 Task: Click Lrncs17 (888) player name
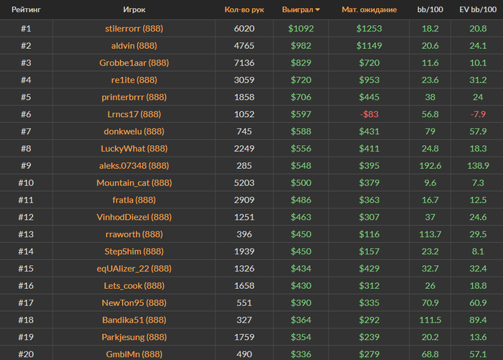point(134,114)
